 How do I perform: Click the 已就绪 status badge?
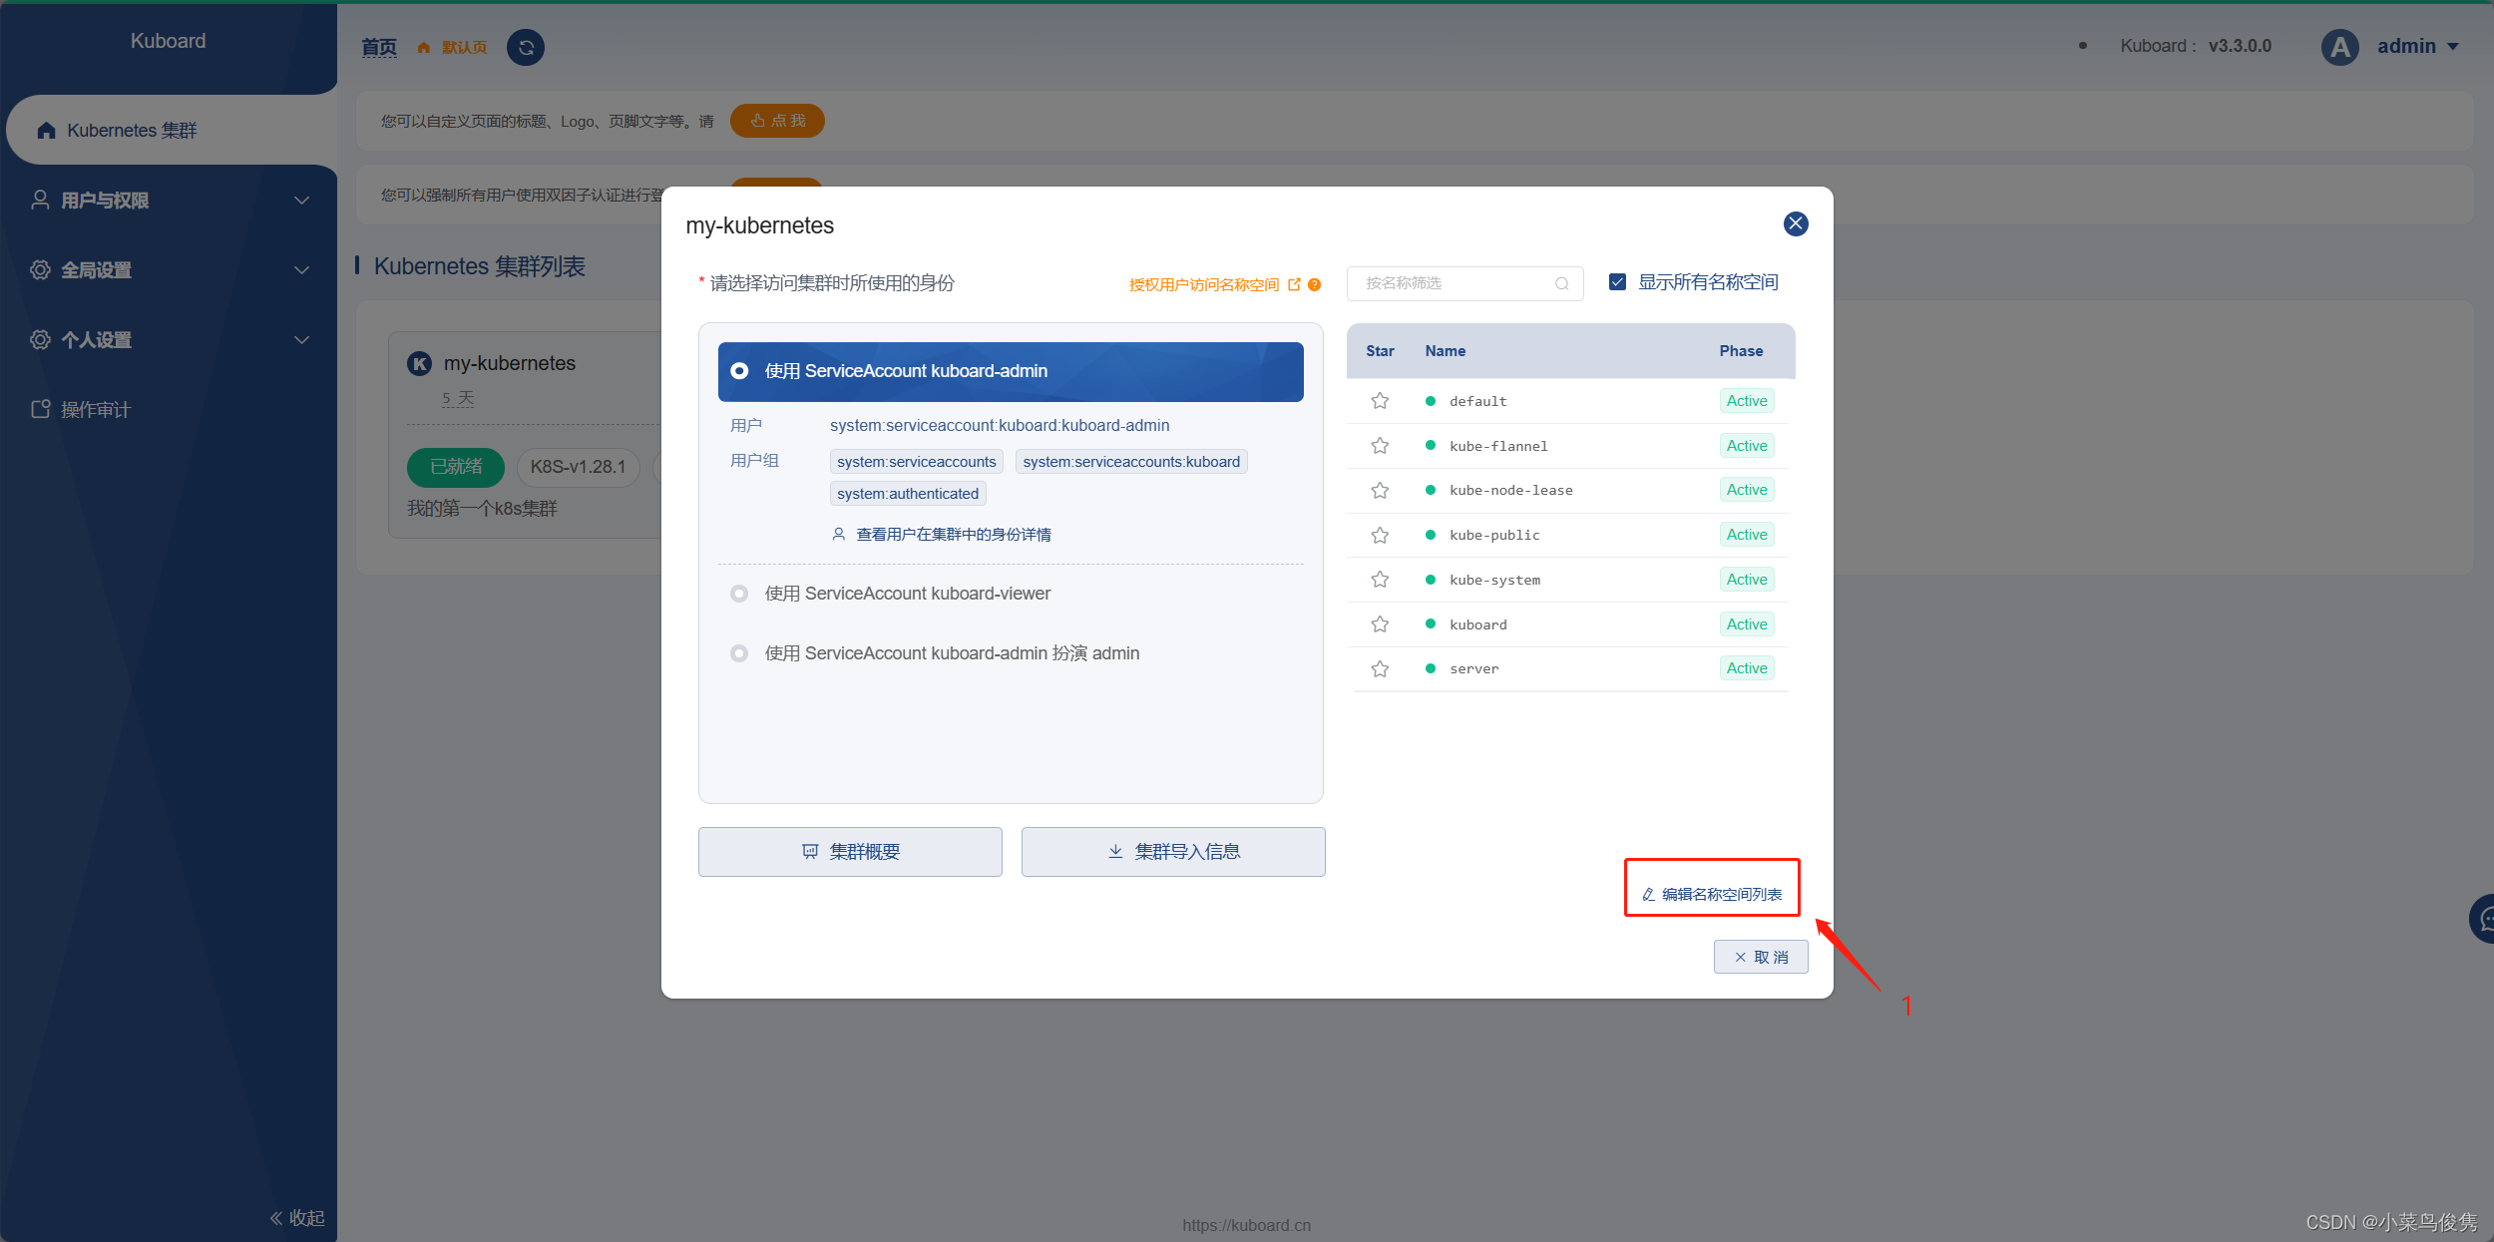click(456, 467)
